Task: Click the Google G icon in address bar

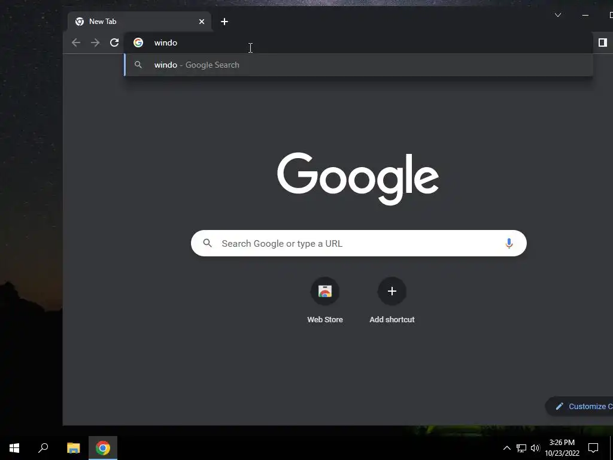Action: 138,43
